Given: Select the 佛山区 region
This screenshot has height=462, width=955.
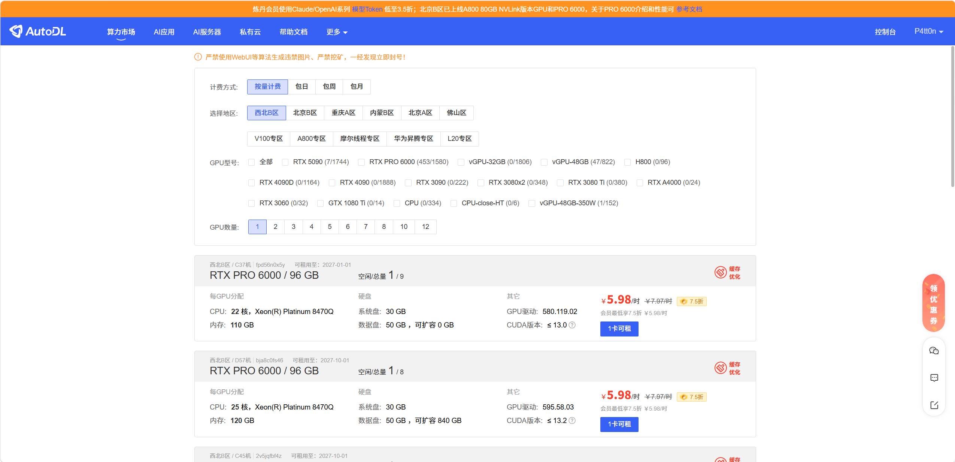Looking at the screenshot, I should click(457, 113).
